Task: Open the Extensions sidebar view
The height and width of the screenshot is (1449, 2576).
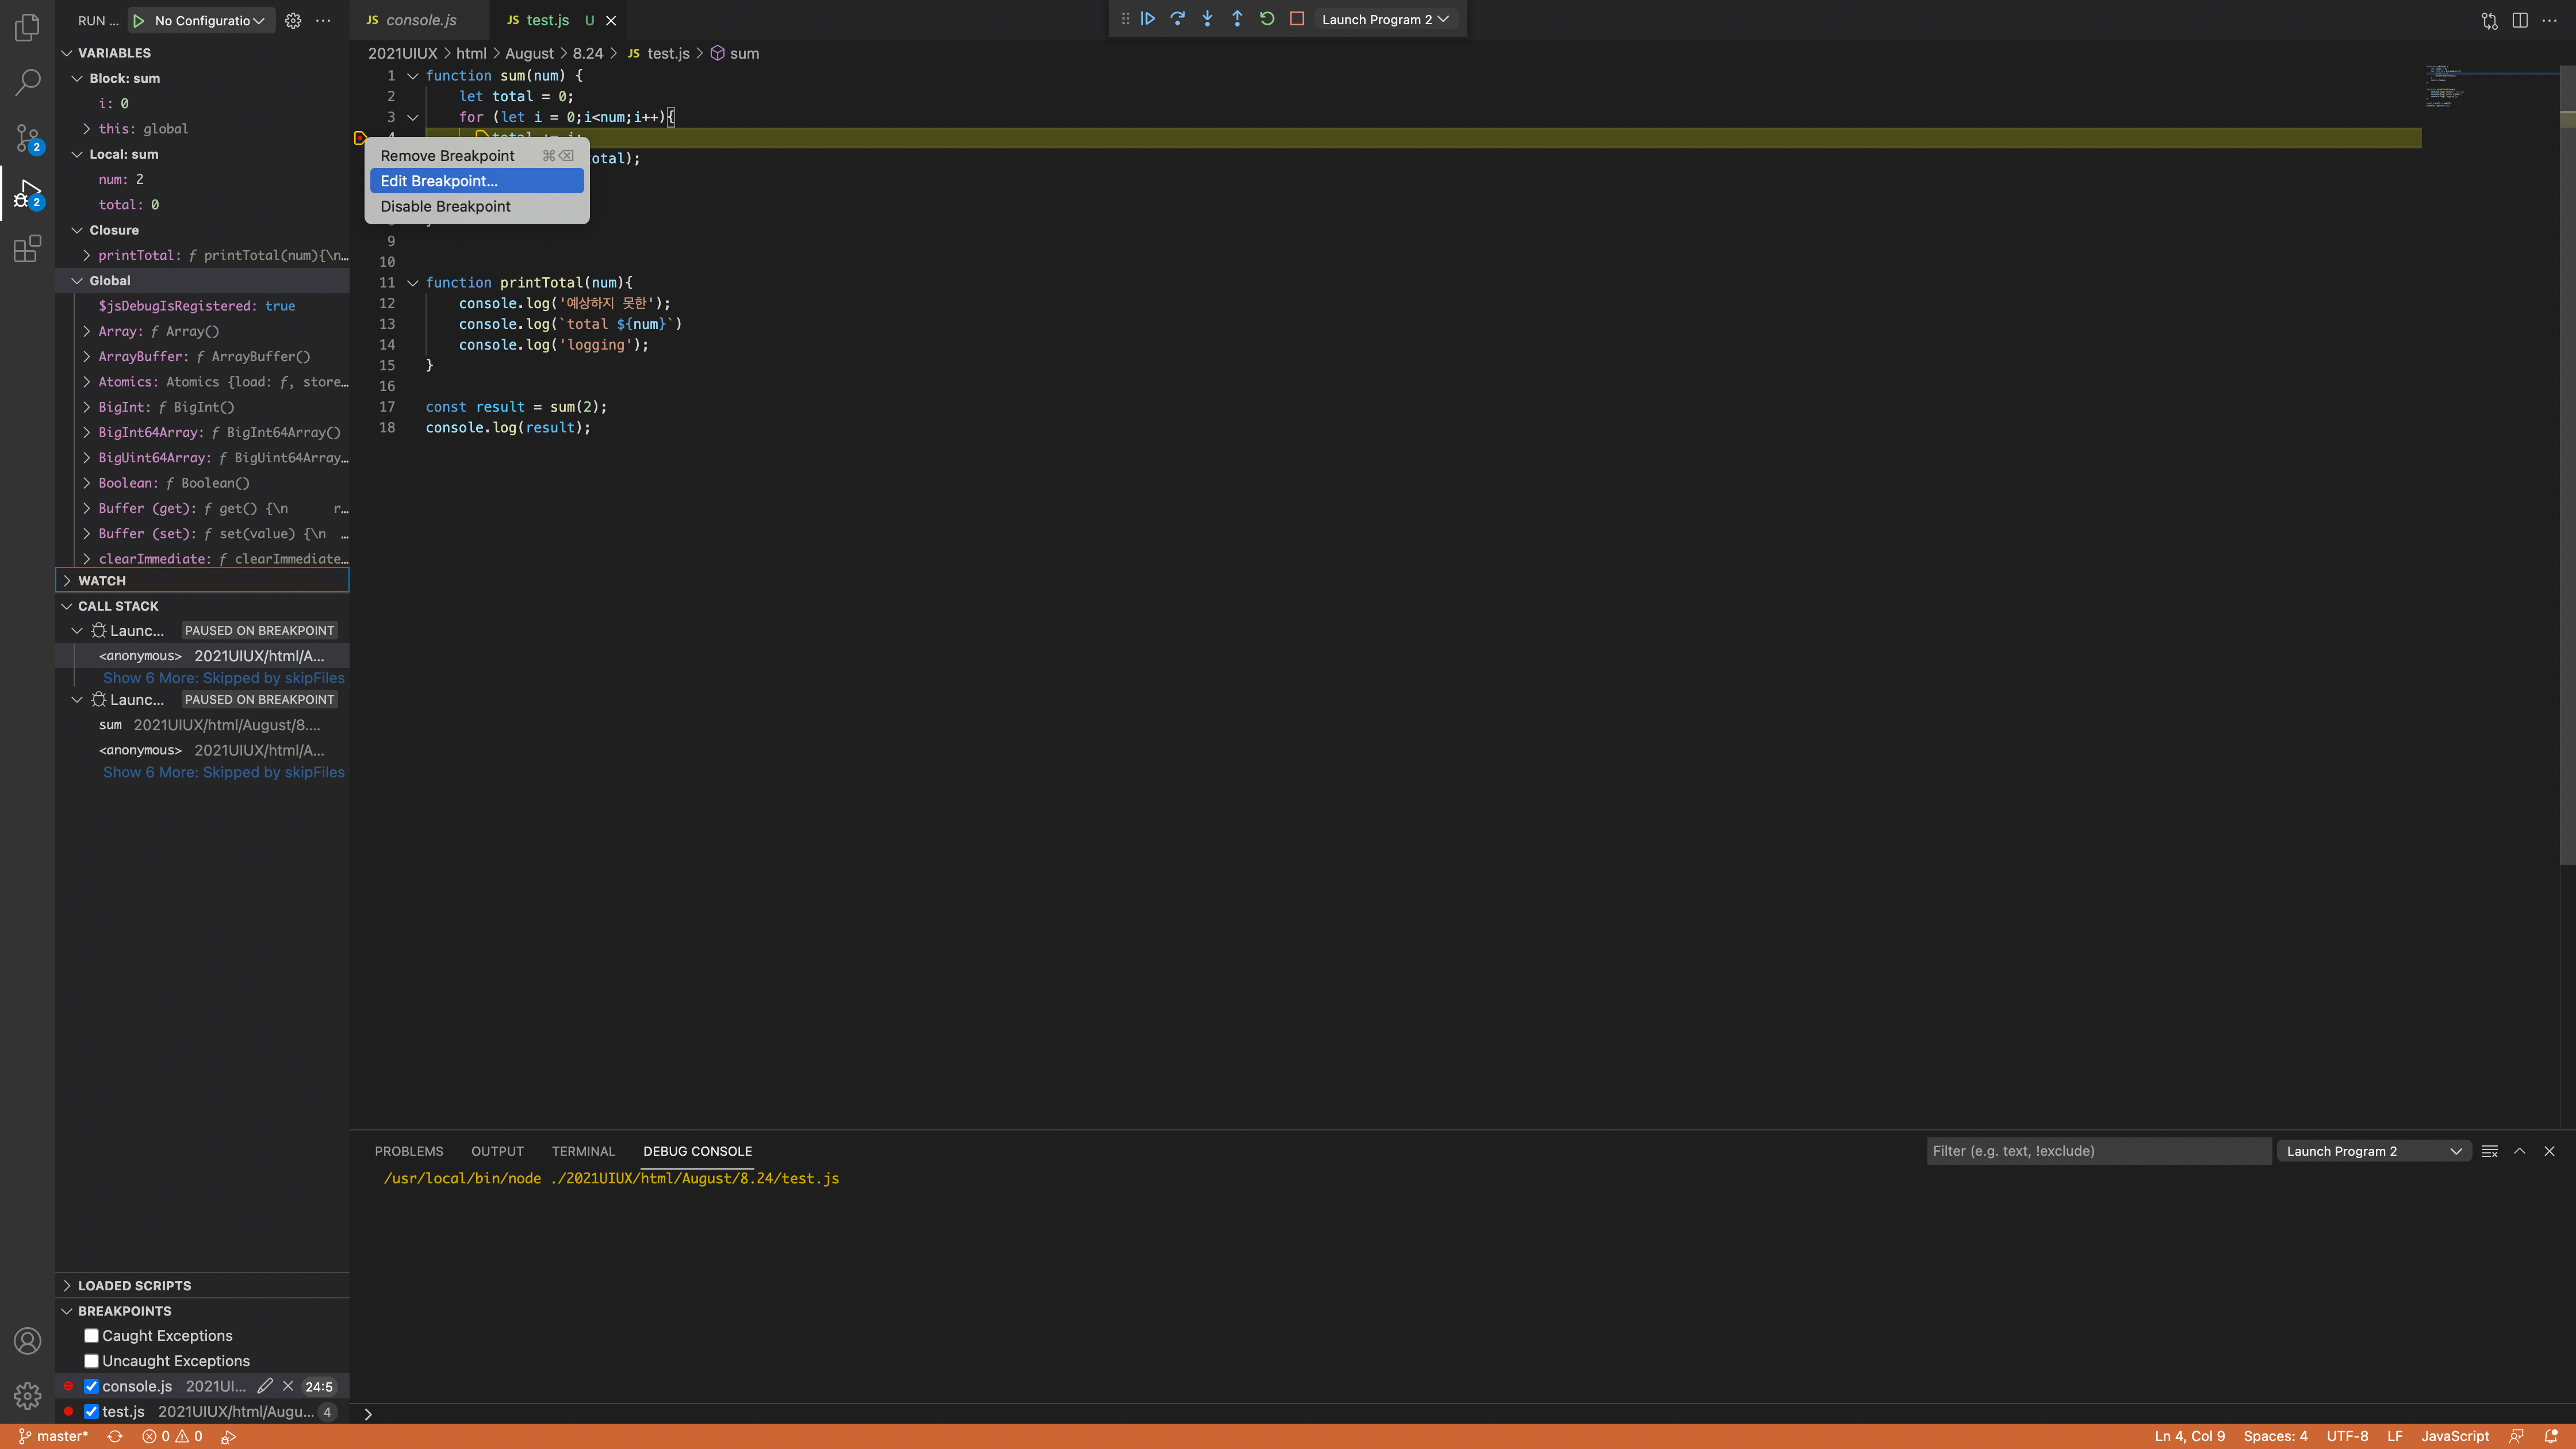Action: coord(27,248)
